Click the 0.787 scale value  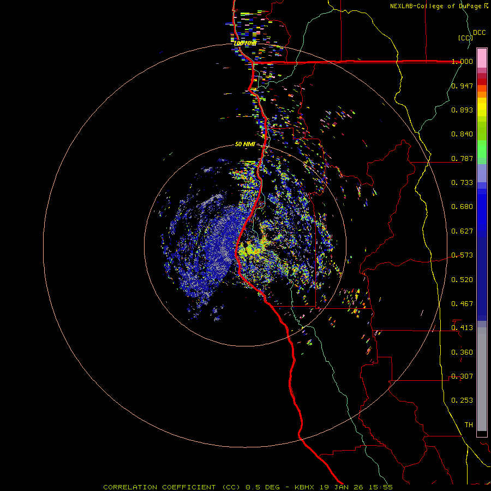point(462,158)
